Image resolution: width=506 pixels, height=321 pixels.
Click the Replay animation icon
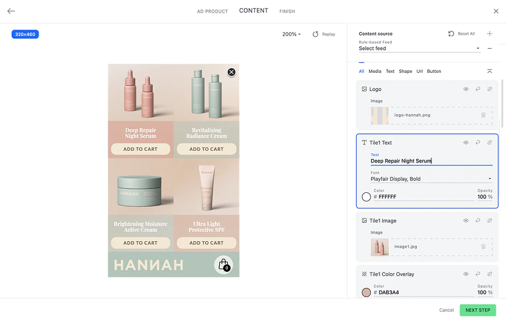coord(315,34)
